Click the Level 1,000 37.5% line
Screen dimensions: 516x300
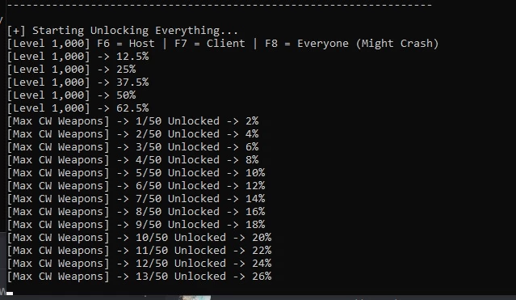[x=78, y=82]
